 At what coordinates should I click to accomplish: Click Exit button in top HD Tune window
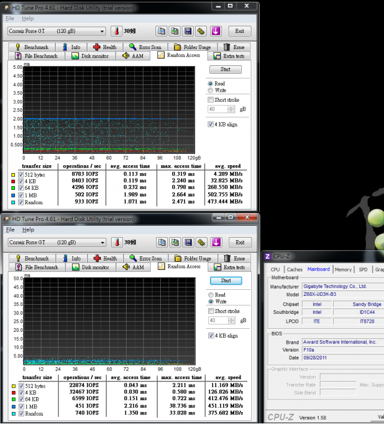click(239, 31)
